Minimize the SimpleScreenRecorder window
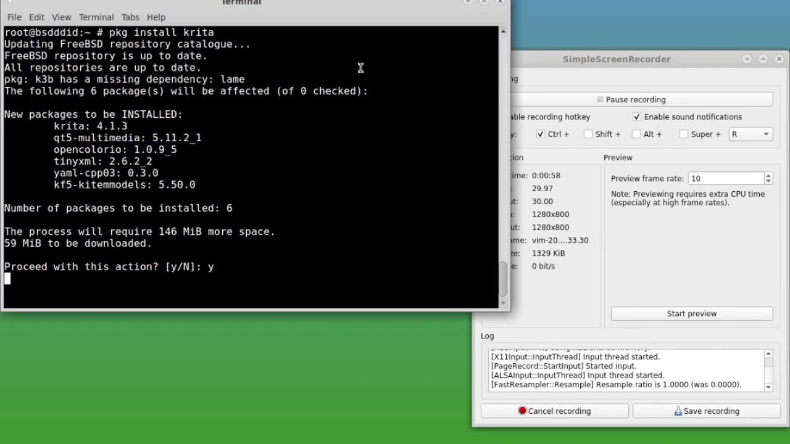This screenshot has height=444, width=790. pos(747,59)
